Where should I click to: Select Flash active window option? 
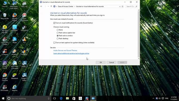[65, 36]
